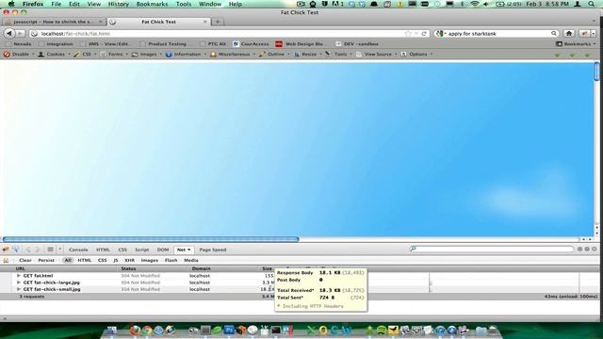Open Google Chrome from the Dock
This screenshot has height=339, width=603.
pos(147,331)
